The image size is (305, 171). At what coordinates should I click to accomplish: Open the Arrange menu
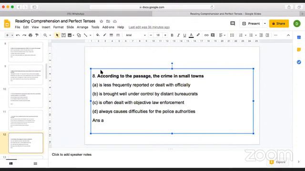[82, 27]
